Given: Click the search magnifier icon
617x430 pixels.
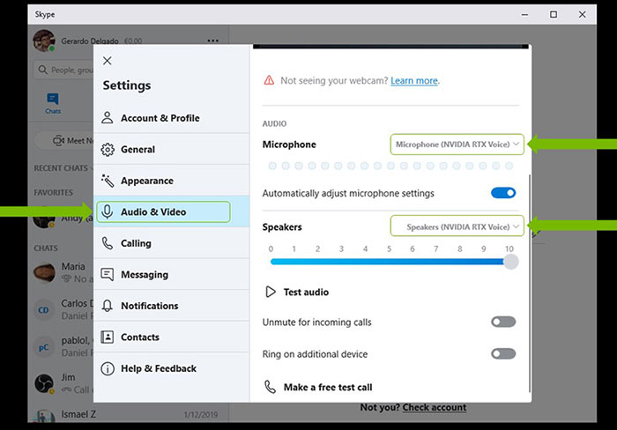Looking at the screenshot, I should pyautogui.click(x=42, y=70).
